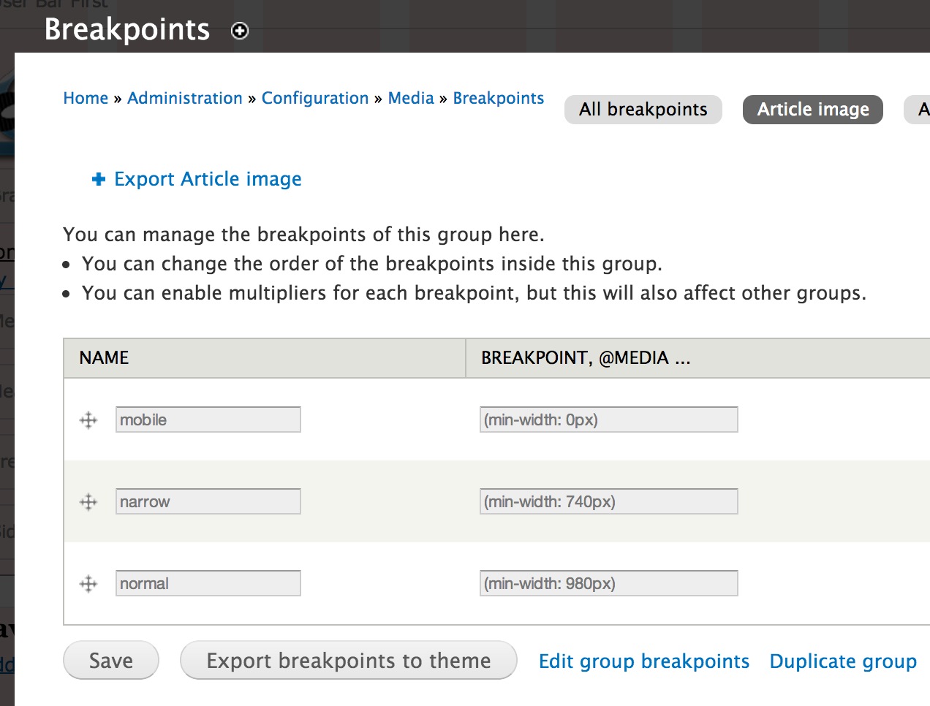The image size is (930, 706).
Task: Open the contextual options icon next to Breakpoints heading
Action: pyautogui.click(x=239, y=31)
